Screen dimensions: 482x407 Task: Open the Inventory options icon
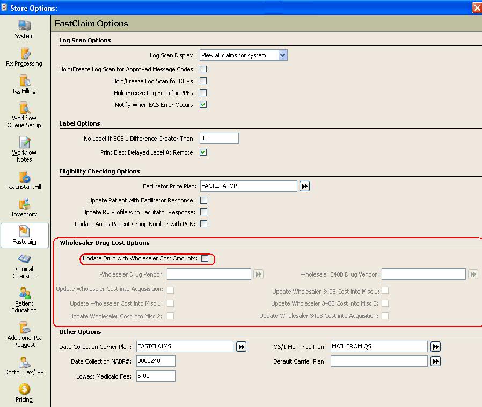(24, 204)
